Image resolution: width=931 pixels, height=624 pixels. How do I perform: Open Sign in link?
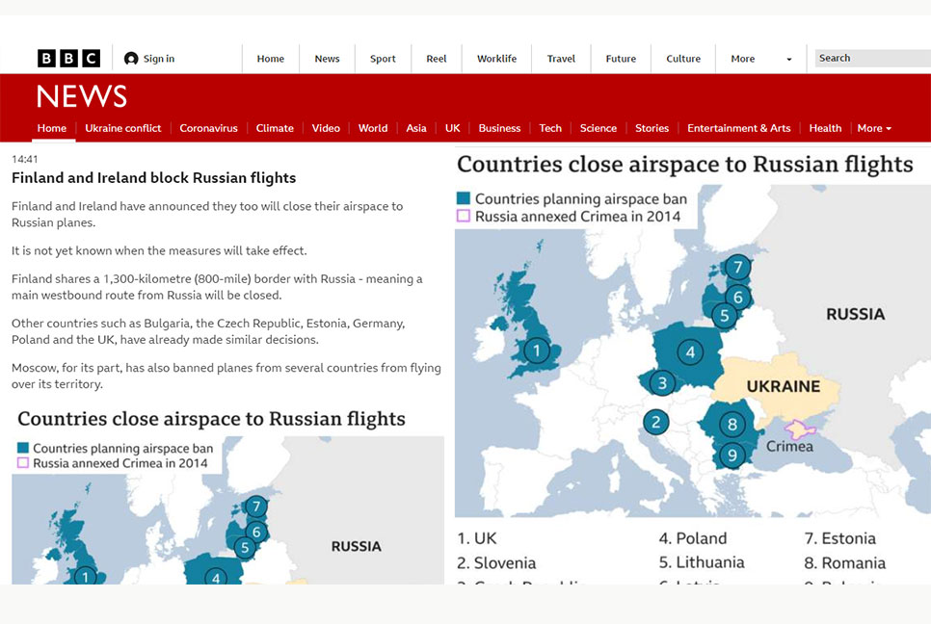coord(158,58)
